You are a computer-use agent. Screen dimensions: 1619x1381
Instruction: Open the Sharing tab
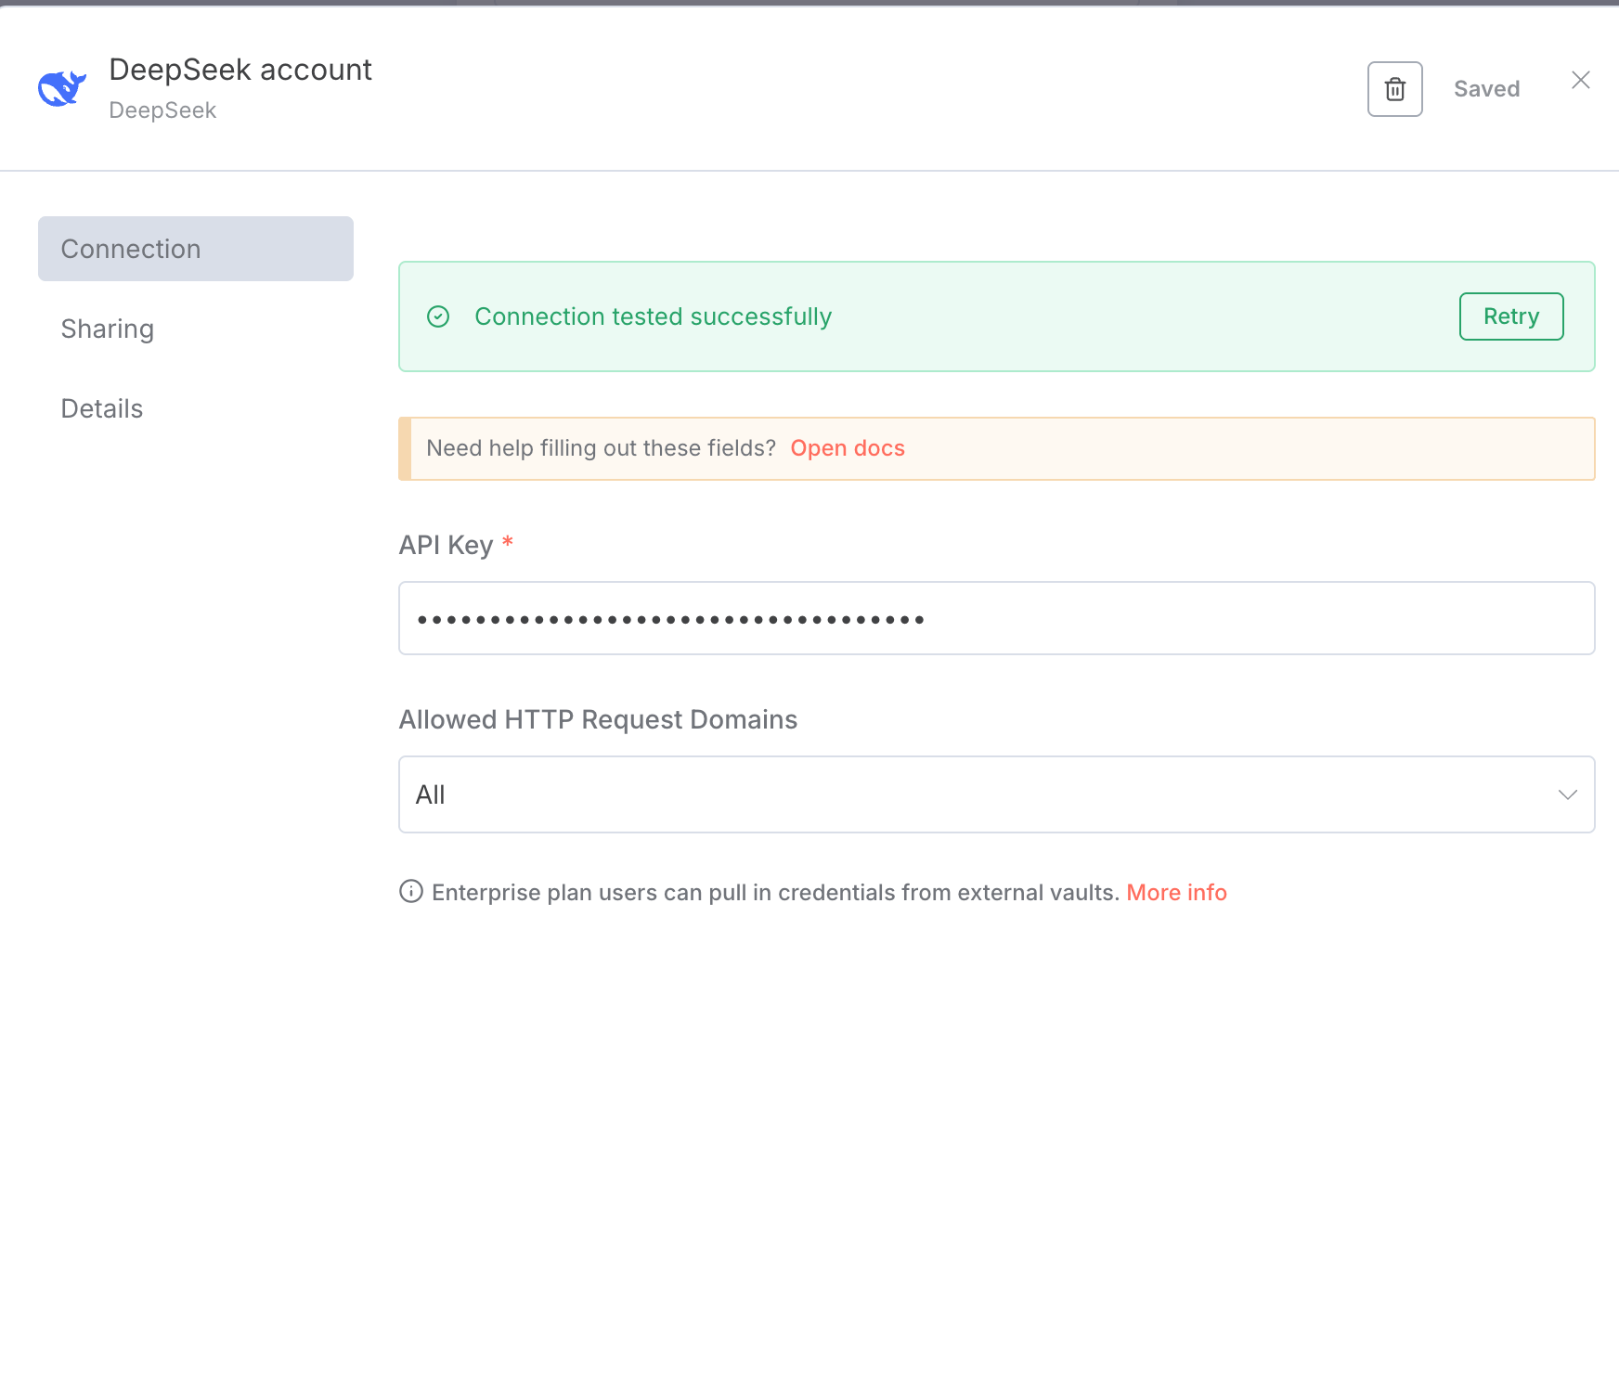pos(108,329)
